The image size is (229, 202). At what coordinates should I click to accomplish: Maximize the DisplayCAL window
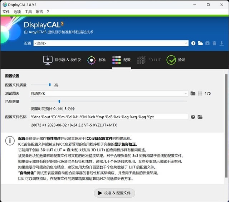click(x=208, y=5)
